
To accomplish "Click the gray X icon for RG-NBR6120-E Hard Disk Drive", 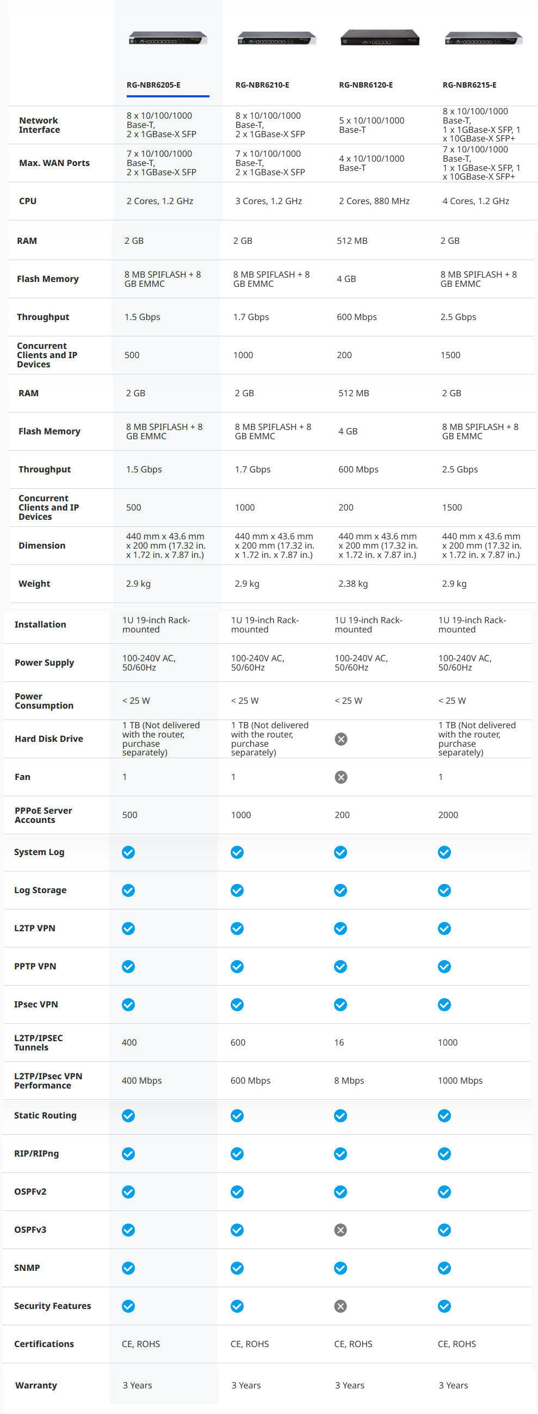I will 341,739.
